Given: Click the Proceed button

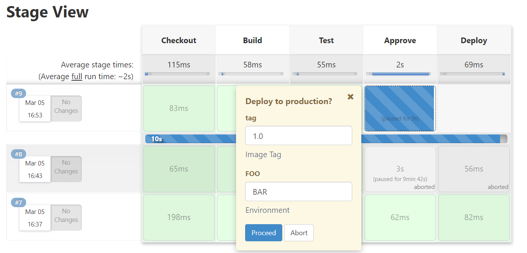Looking at the screenshot, I should tap(263, 233).
